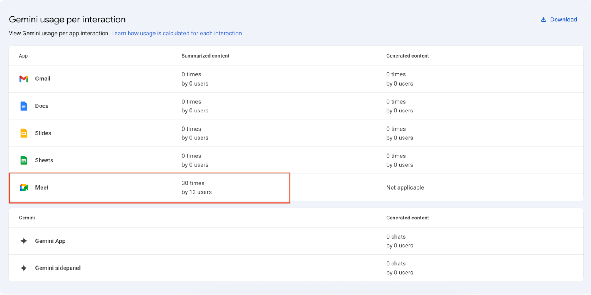Image resolution: width=591 pixels, height=295 pixels.
Task: Click the Gmail envelope icon
Action: [x=24, y=79]
